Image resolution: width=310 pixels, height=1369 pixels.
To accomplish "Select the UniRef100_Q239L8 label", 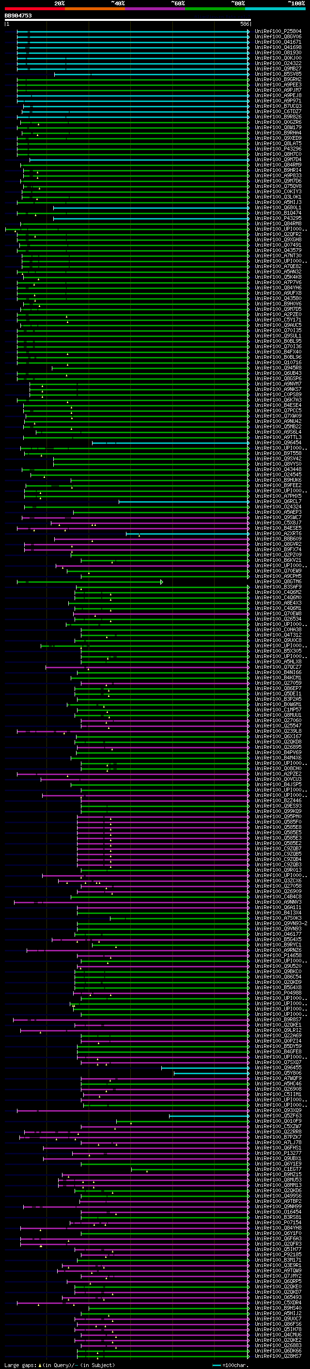I will [x=278, y=731].
